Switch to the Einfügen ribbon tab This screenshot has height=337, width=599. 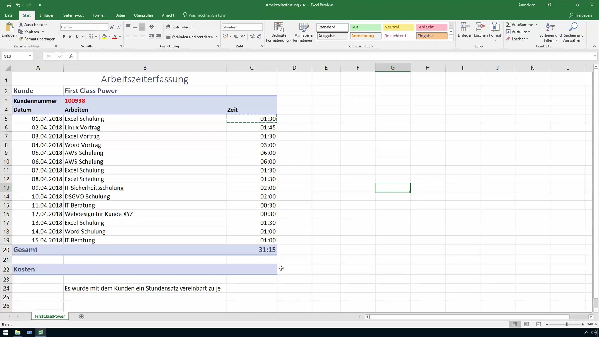tap(47, 15)
